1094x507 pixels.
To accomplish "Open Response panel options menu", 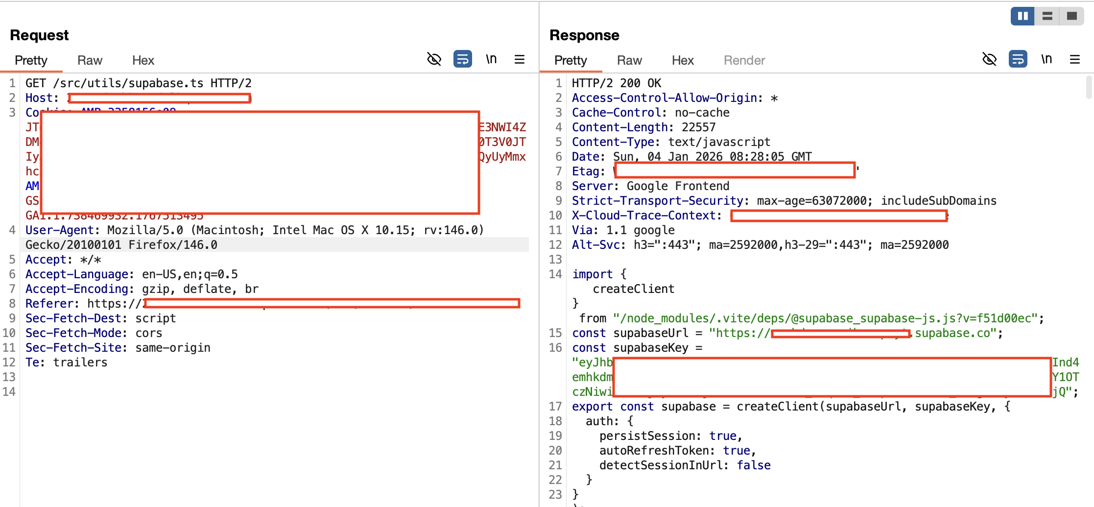I will coord(1075,59).
